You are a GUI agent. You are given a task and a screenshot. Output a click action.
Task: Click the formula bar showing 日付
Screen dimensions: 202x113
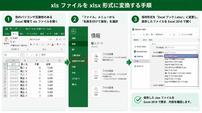click(52, 55)
